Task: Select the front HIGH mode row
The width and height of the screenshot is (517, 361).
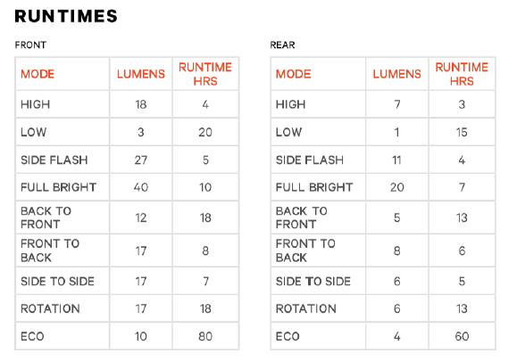Action: coord(127,104)
